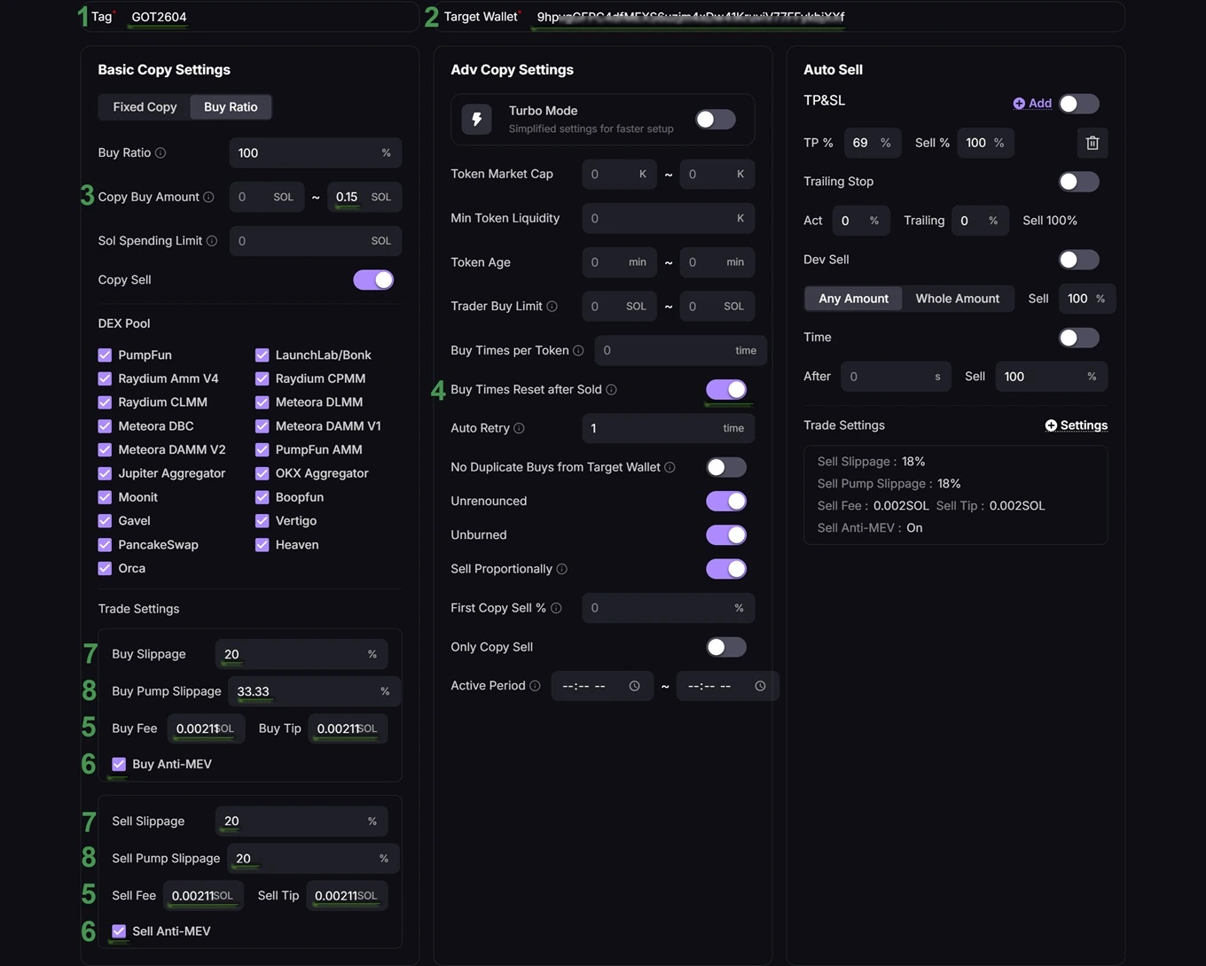The image size is (1206, 966).
Task: Click info icon next to Sol Spending Limit
Action: tap(212, 241)
